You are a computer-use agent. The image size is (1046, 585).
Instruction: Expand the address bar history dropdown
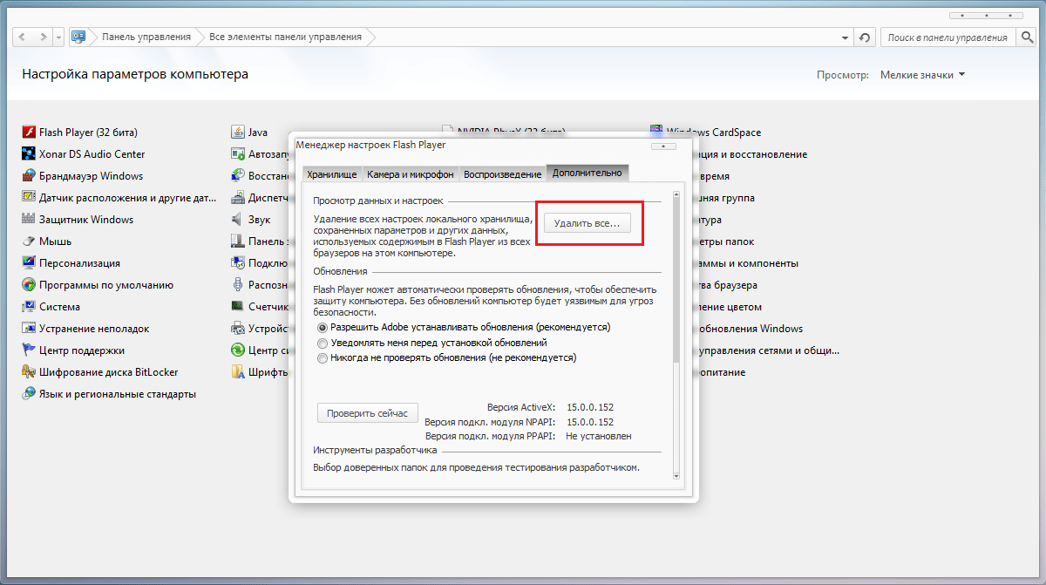[x=845, y=37]
